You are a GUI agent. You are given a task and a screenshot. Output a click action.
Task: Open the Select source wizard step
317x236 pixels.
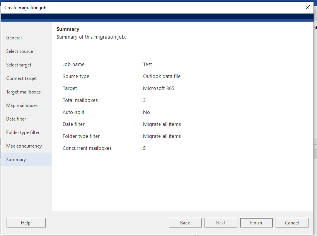click(19, 51)
